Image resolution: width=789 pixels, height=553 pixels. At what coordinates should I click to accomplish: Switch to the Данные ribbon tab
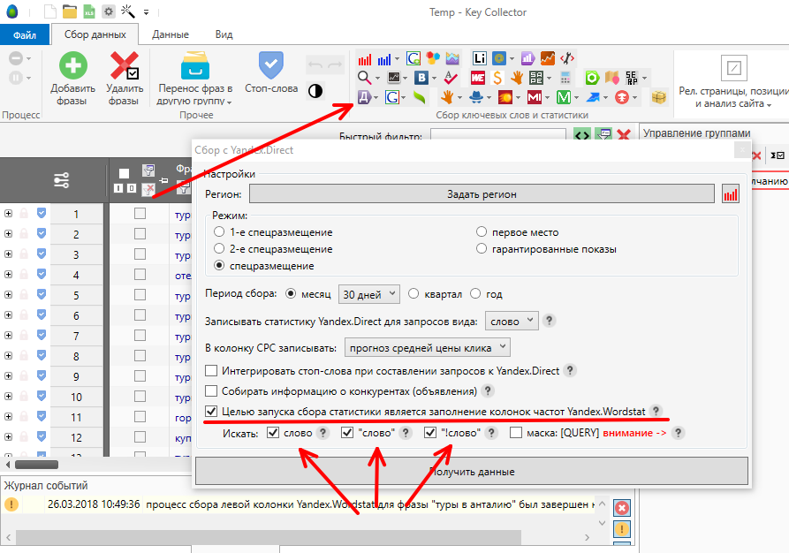(x=170, y=34)
